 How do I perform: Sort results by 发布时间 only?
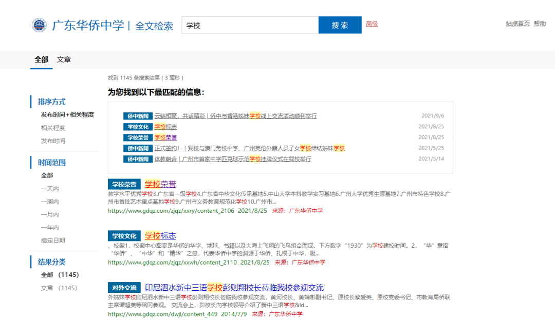(x=53, y=141)
